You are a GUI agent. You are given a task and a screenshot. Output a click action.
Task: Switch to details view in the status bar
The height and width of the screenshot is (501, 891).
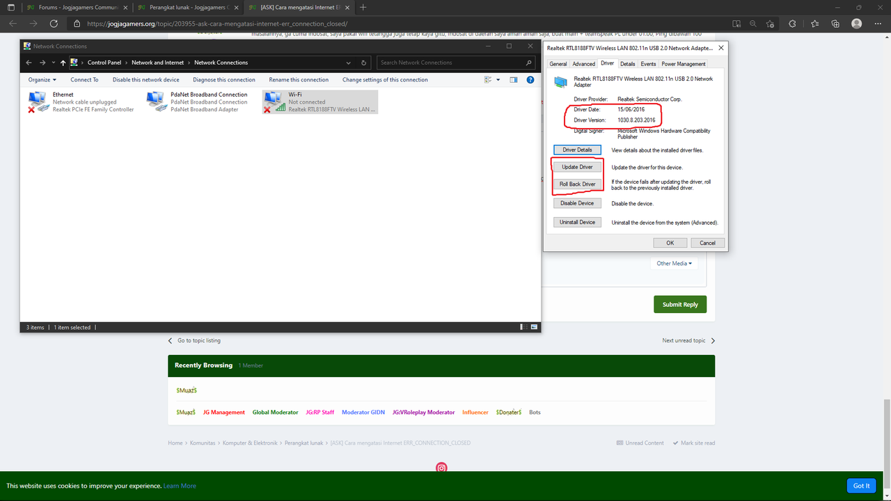(523, 327)
